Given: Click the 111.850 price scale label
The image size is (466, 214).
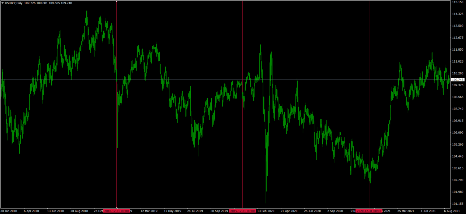Looking at the screenshot, I should tap(457, 50).
